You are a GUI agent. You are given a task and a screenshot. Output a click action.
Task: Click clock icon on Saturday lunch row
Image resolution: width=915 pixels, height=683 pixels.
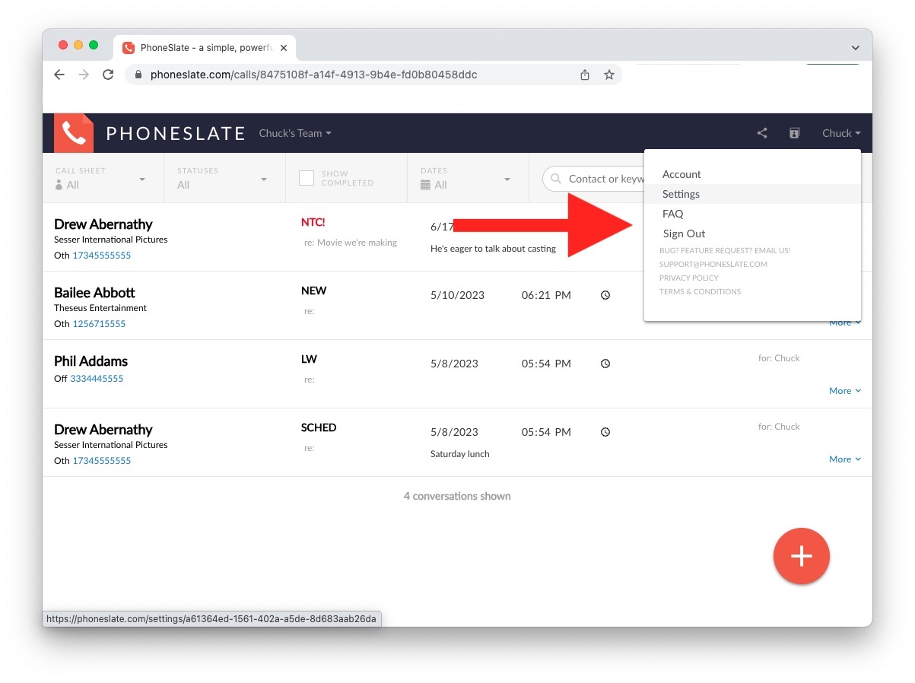605,432
